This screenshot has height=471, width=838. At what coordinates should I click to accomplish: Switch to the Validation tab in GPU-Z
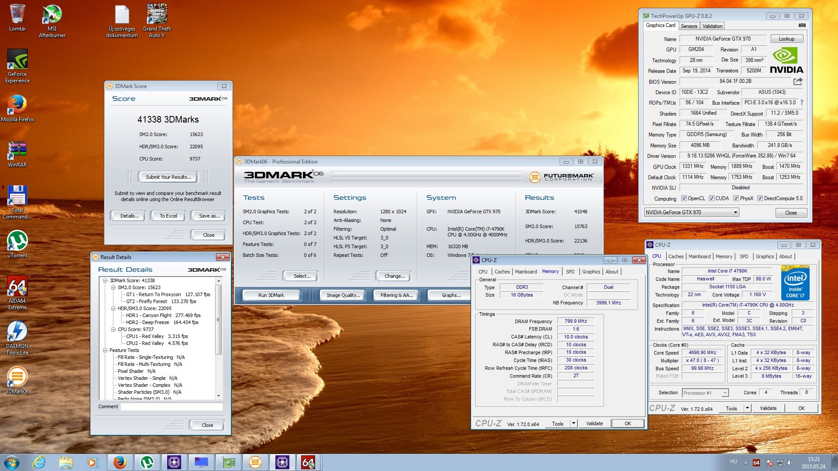pos(712,26)
